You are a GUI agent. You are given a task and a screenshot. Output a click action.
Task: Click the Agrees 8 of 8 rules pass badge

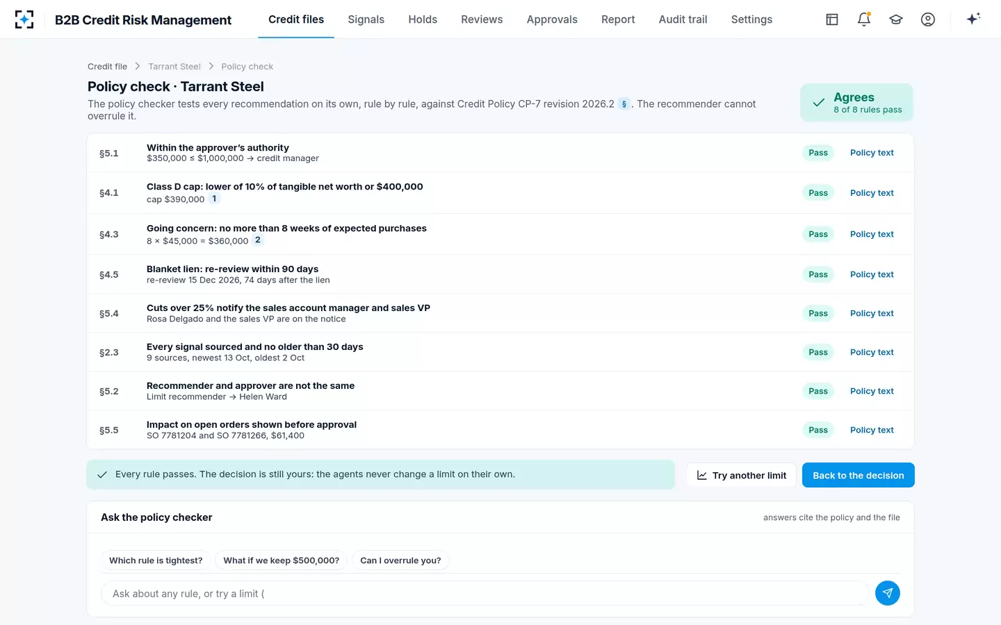[x=856, y=103]
